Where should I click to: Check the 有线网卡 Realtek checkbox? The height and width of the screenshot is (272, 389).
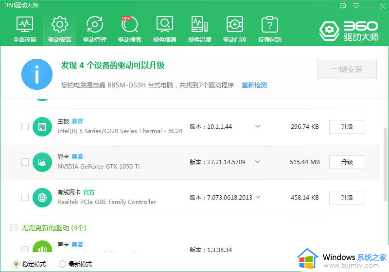25,197
